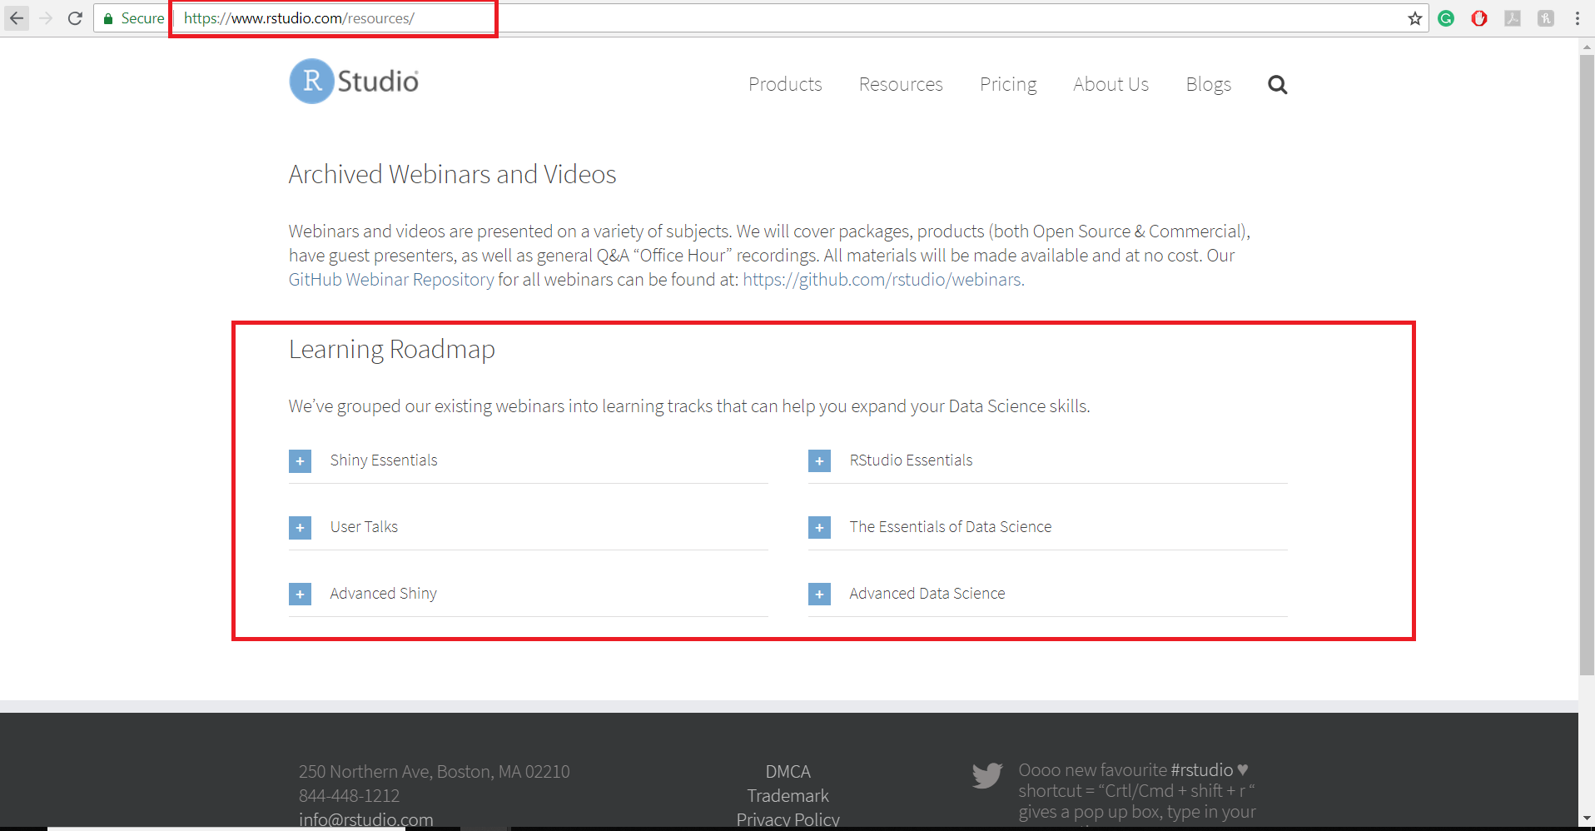Expand User Talks plus button
The width and height of the screenshot is (1595, 831).
point(300,527)
